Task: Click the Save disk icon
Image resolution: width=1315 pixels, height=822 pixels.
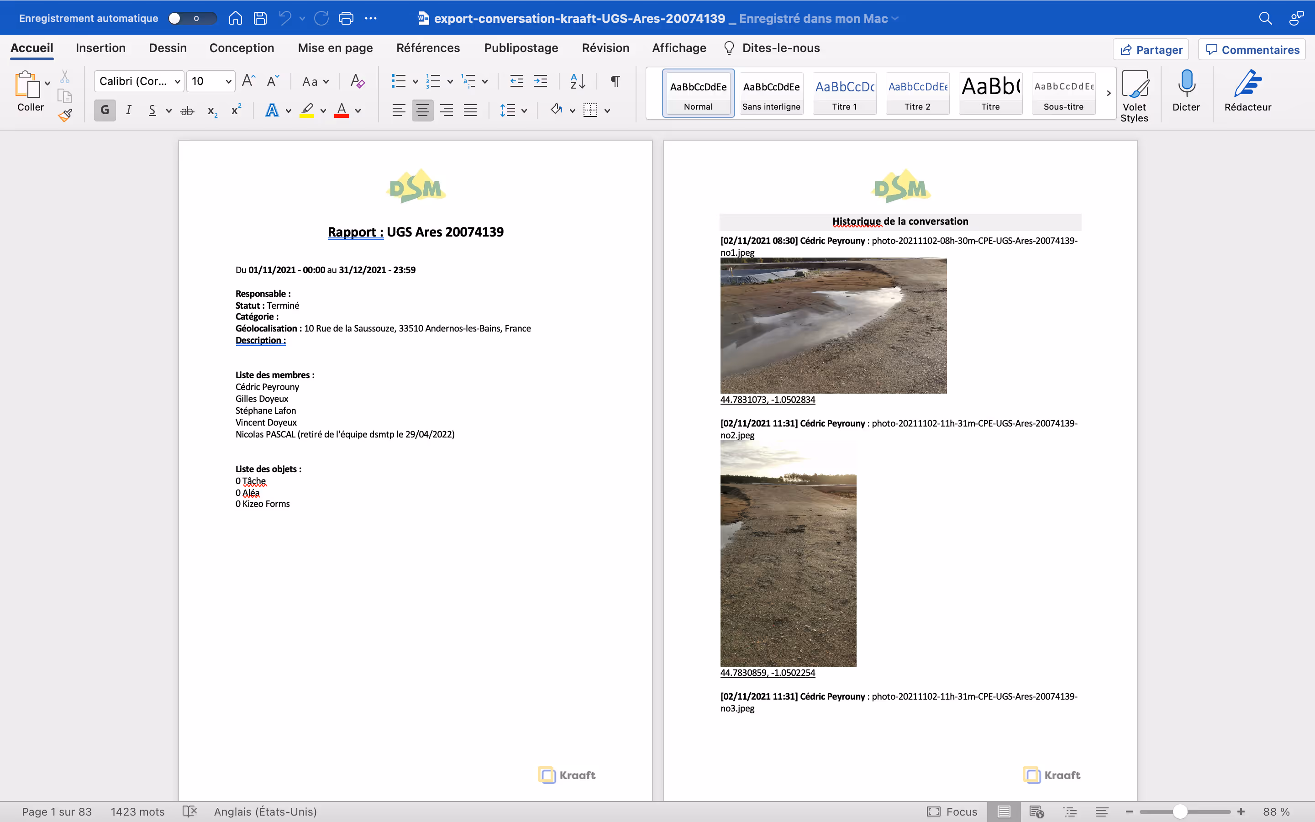Action: pos(260,18)
